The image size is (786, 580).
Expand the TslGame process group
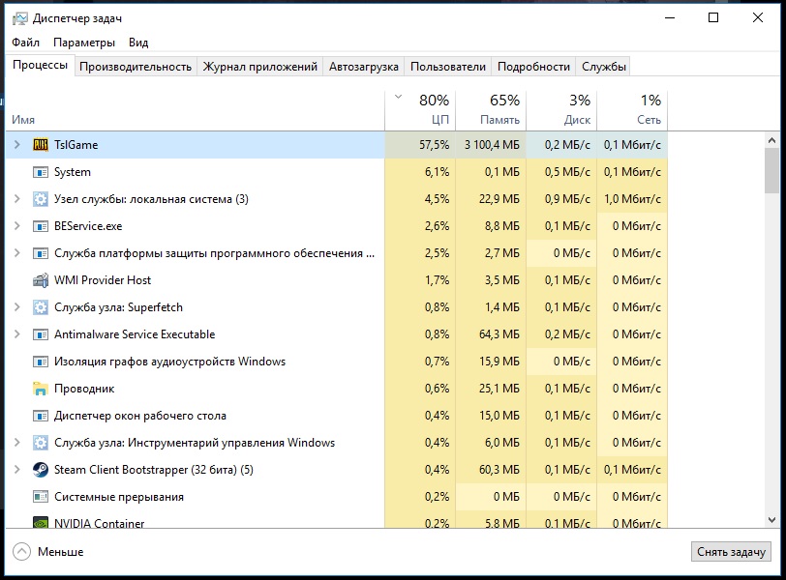[16, 145]
